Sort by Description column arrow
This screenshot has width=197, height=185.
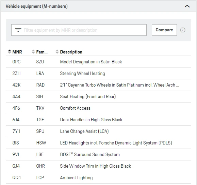(x=57, y=52)
